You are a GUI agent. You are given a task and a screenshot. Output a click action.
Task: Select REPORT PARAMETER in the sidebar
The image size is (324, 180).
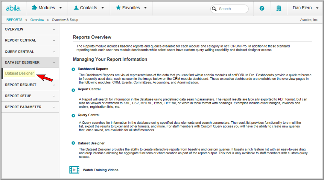[30, 107]
